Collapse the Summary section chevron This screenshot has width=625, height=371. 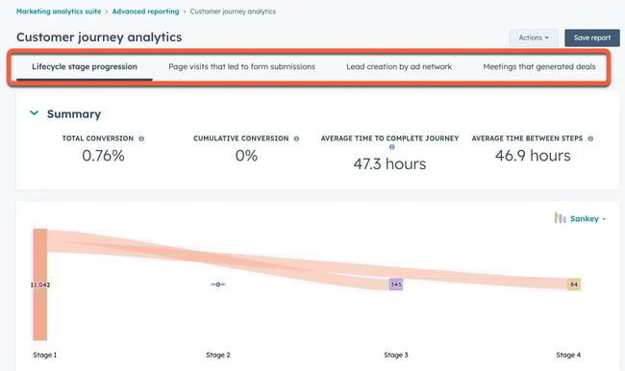[x=35, y=113]
